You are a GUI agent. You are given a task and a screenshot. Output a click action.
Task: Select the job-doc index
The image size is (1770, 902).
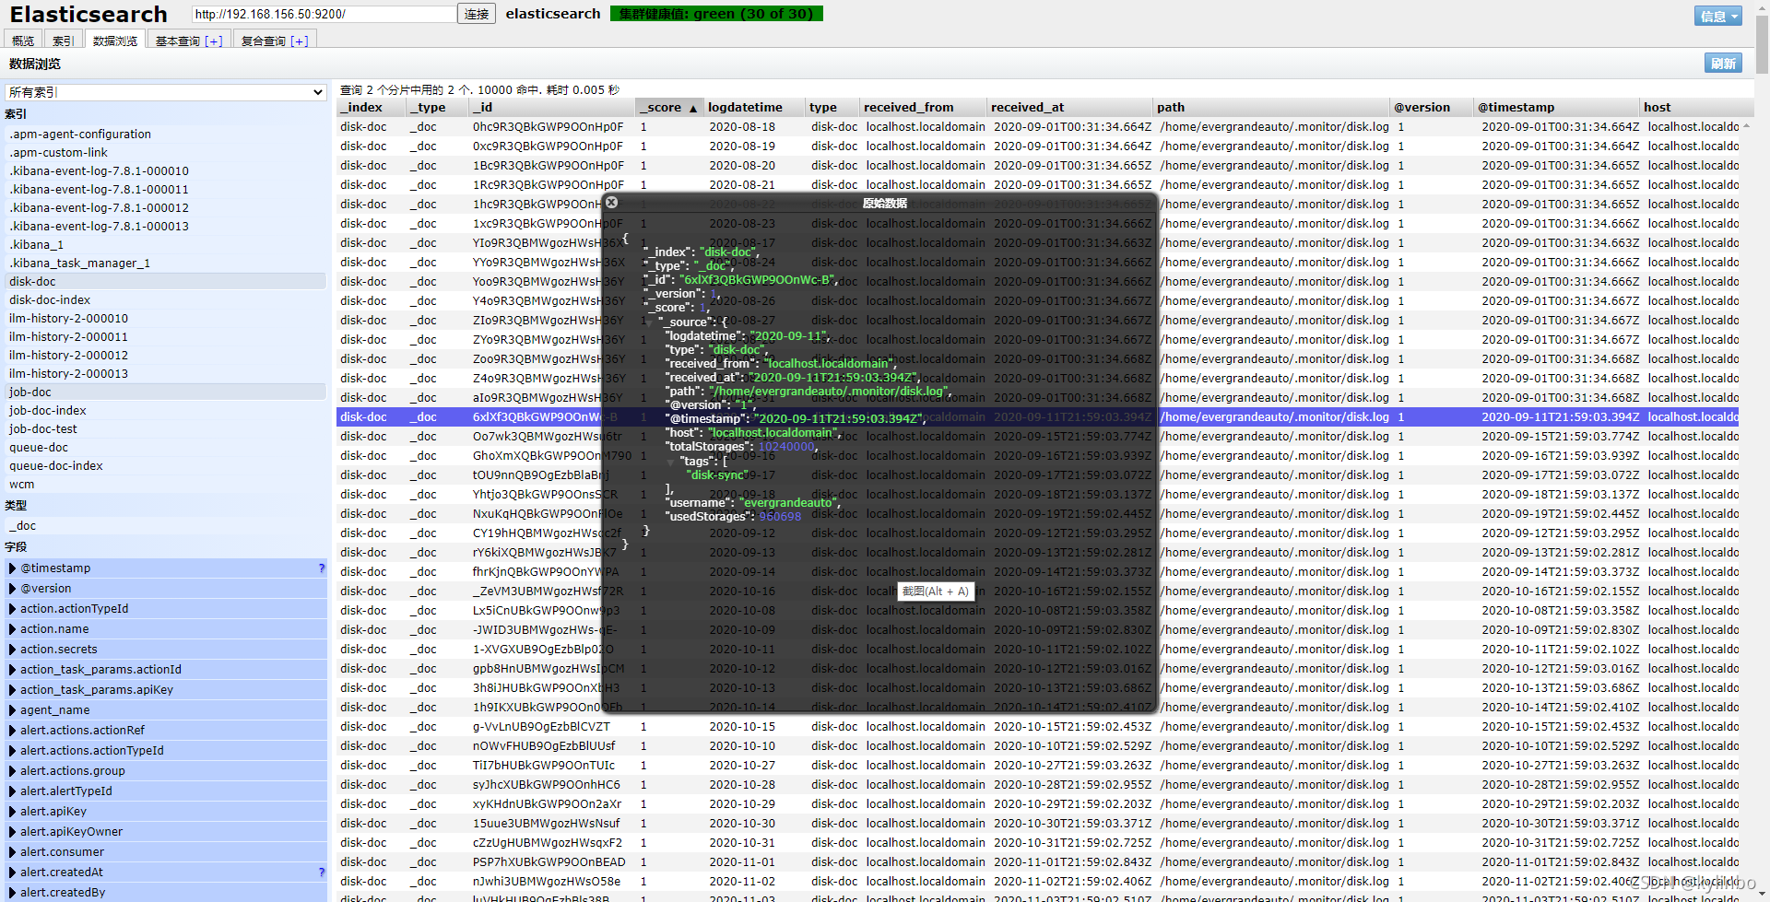166,392
